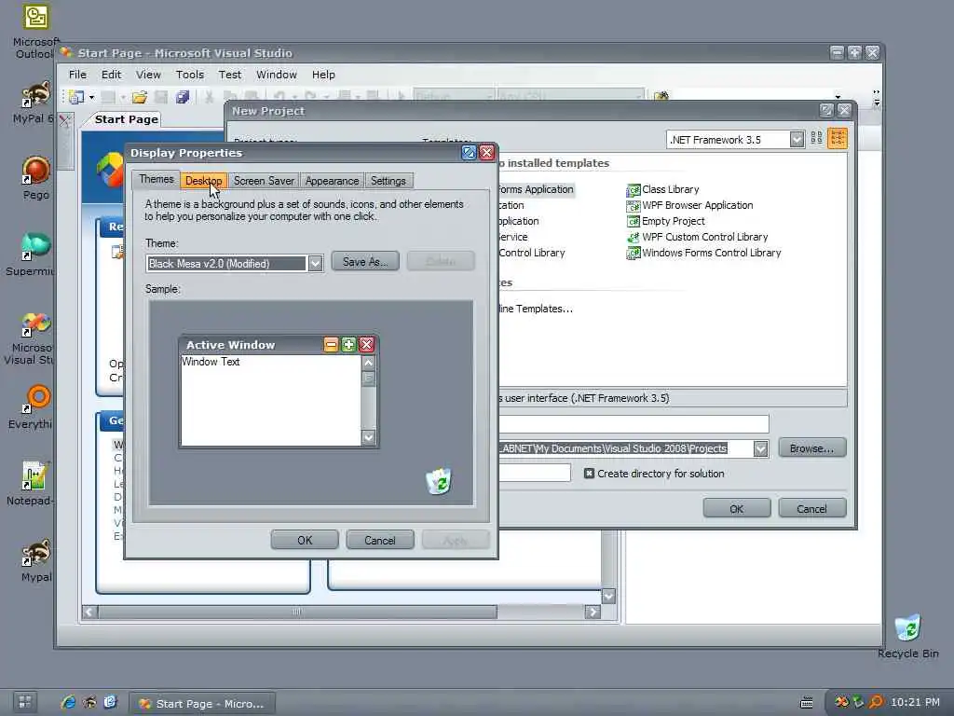Image resolution: width=954 pixels, height=716 pixels.
Task: Click the Empty Project template icon
Action: click(x=633, y=222)
